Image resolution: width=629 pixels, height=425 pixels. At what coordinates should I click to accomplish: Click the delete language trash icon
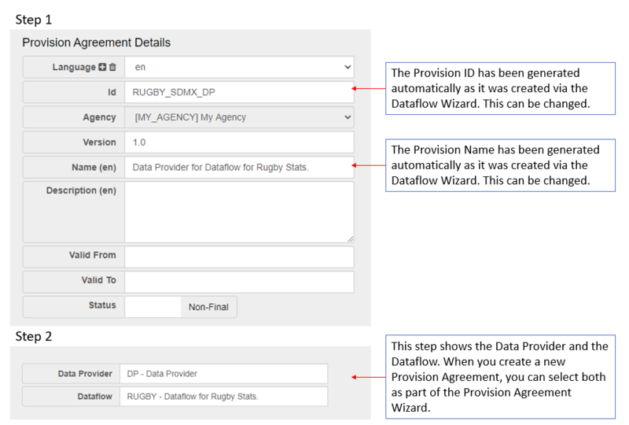(112, 68)
